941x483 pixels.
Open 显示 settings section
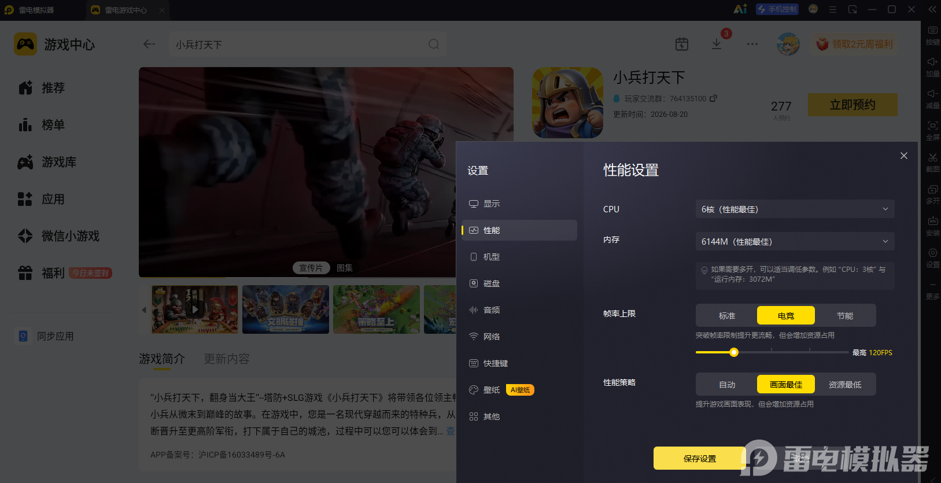pyautogui.click(x=519, y=204)
